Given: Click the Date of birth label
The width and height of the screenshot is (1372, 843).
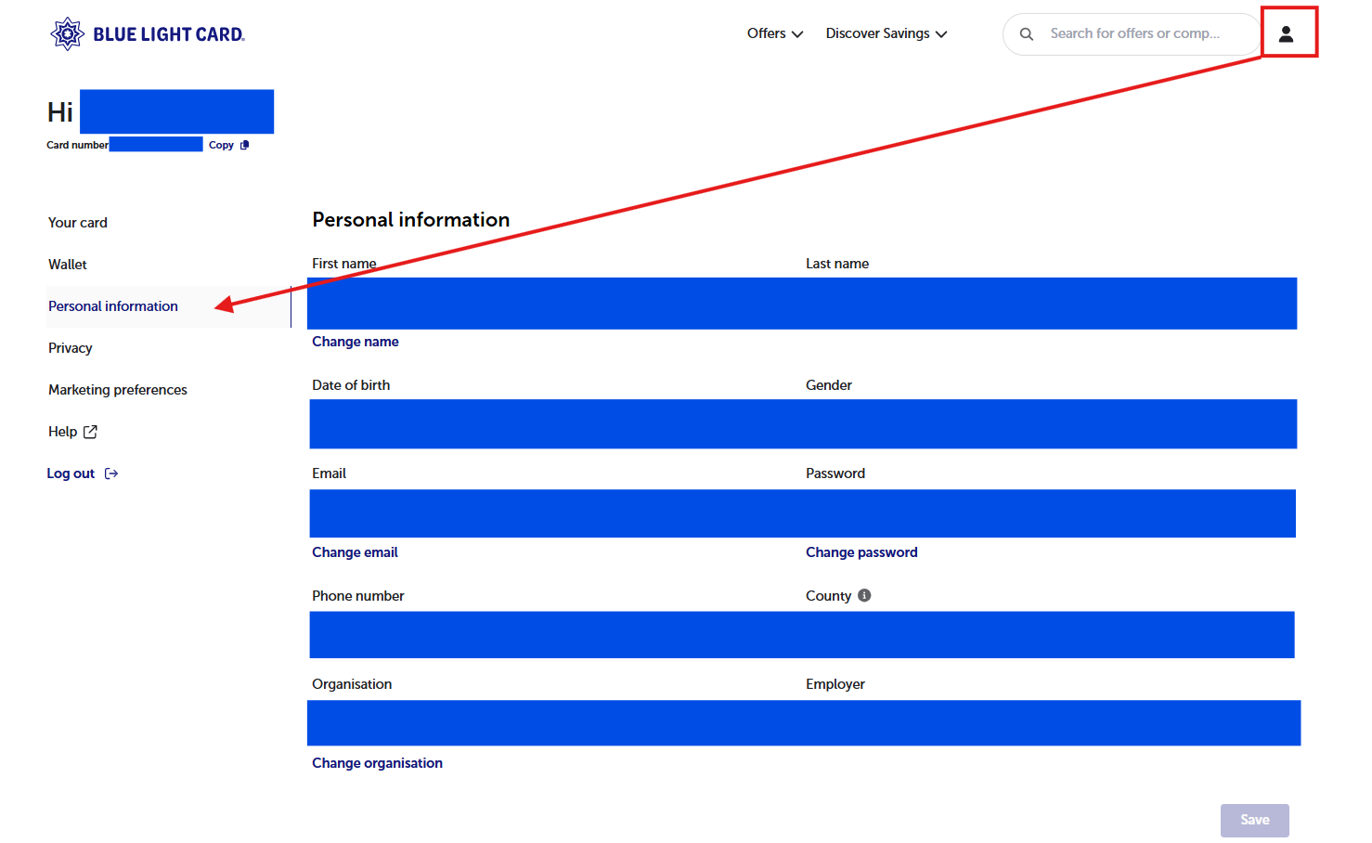Looking at the screenshot, I should [351, 385].
